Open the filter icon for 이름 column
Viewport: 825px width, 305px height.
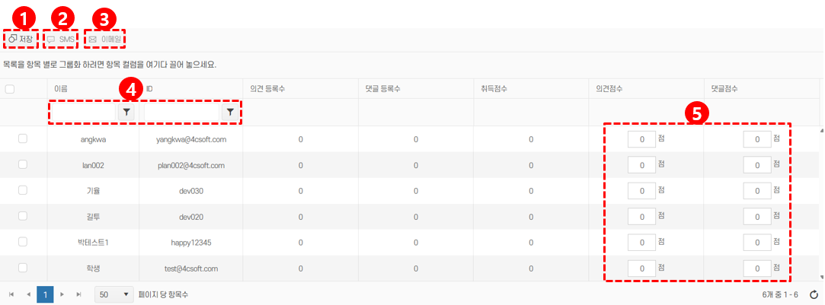[x=126, y=112]
